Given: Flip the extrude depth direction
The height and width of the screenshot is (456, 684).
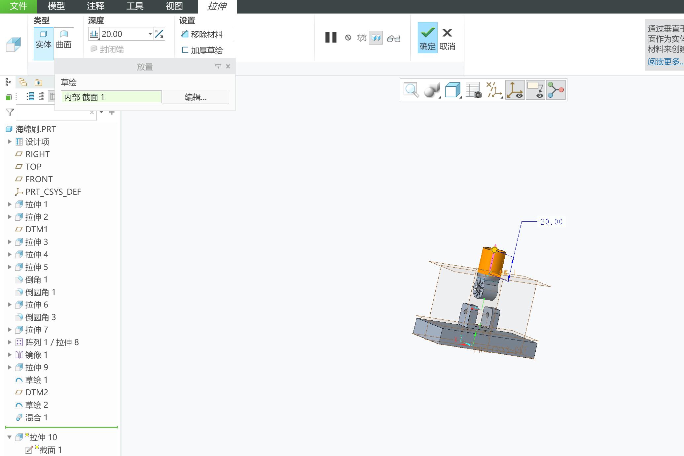Looking at the screenshot, I should [159, 34].
